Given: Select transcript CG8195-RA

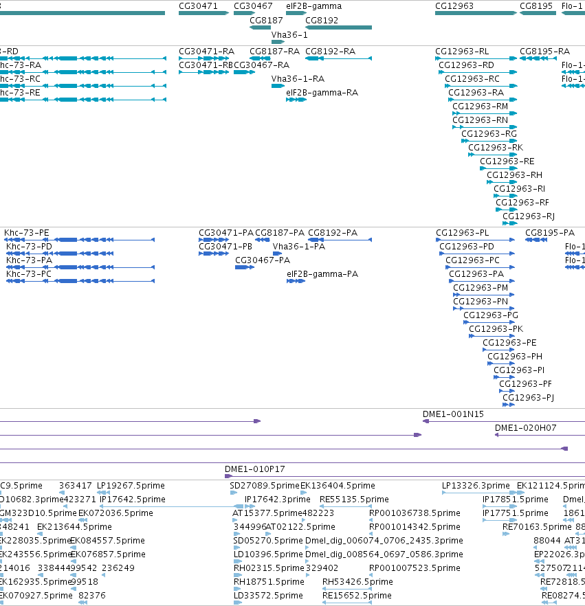Looking at the screenshot, I should tap(538, 59).
